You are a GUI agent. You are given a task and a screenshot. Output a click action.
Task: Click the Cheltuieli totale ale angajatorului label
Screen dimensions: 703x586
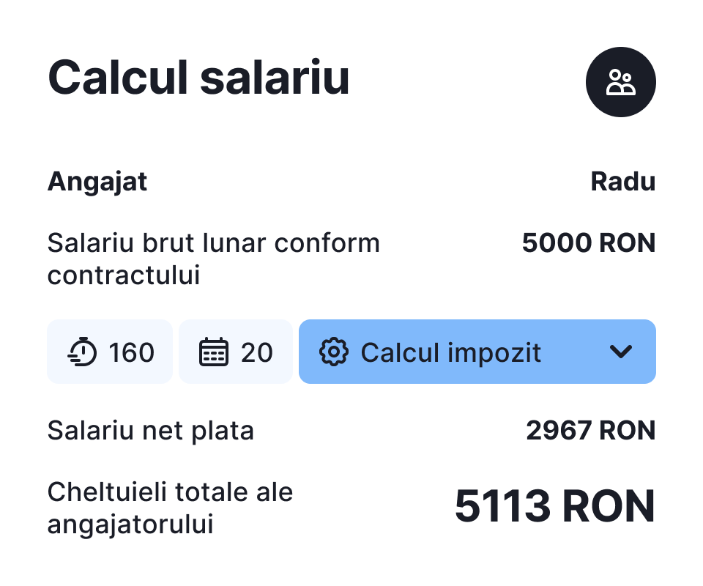[x=170, y=492]
